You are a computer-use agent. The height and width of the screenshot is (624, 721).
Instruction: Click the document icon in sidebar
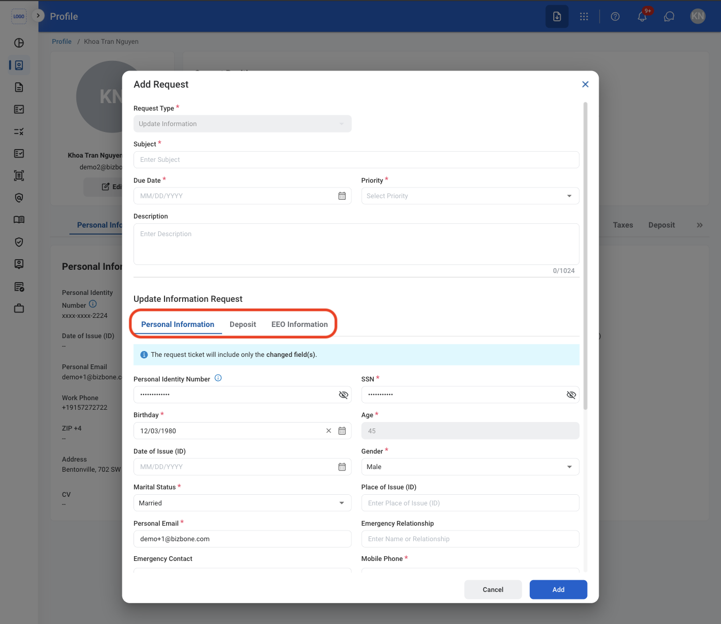19,87
